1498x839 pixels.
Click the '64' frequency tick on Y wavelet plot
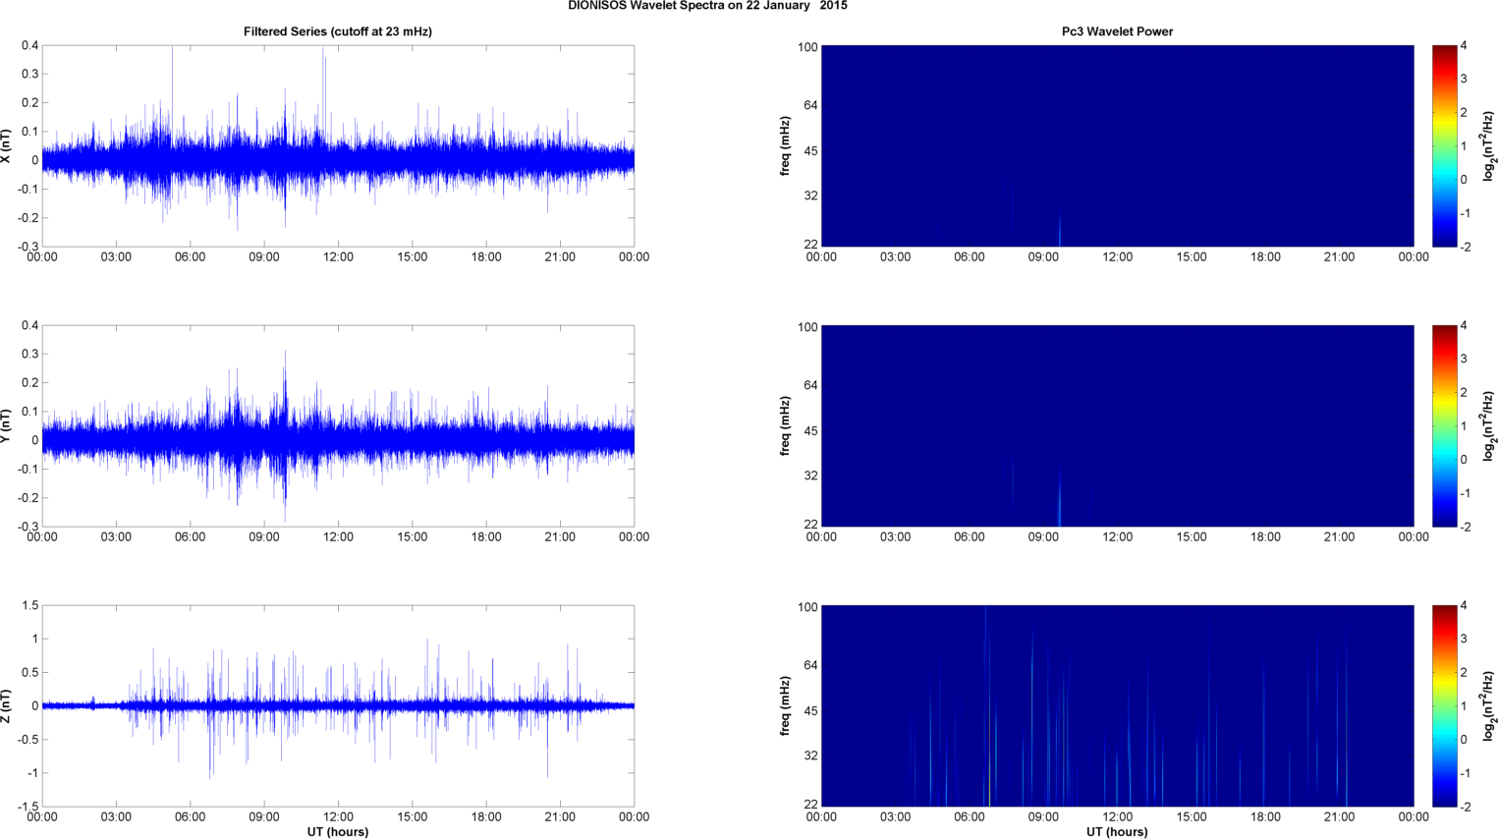point(810,385)
